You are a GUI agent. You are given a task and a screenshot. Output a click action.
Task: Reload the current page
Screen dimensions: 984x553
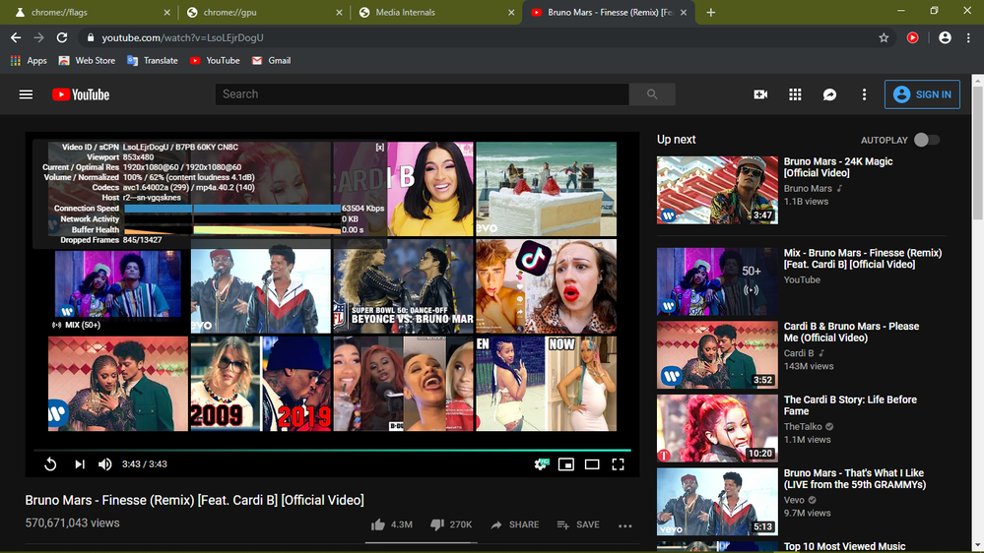(61, 37)
